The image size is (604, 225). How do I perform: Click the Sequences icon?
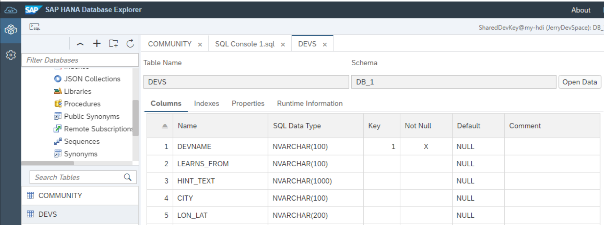58,141
